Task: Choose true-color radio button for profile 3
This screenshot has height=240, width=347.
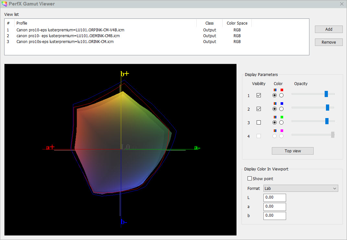Action: click(275, 123)
